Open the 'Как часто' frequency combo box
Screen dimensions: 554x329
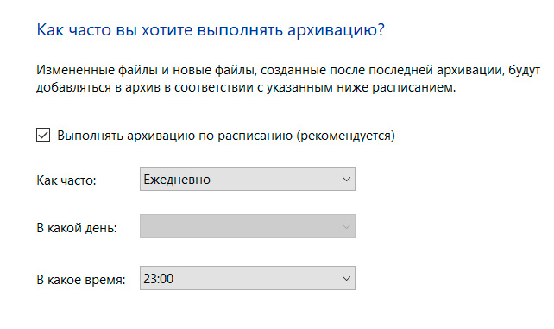click(x=248, y=179)
